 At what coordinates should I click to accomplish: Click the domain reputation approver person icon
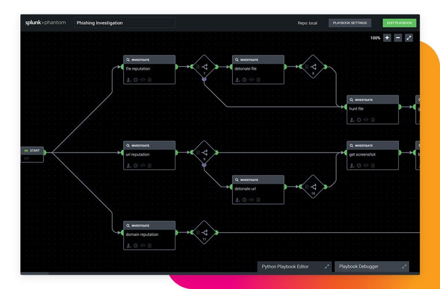pyautogui.click(x=129, y=246)
